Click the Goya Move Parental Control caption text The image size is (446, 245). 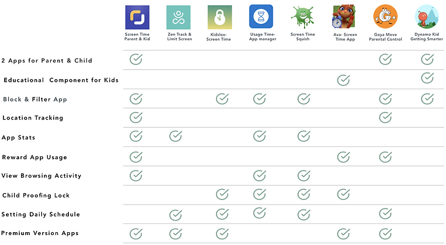[x=385, y=39]
